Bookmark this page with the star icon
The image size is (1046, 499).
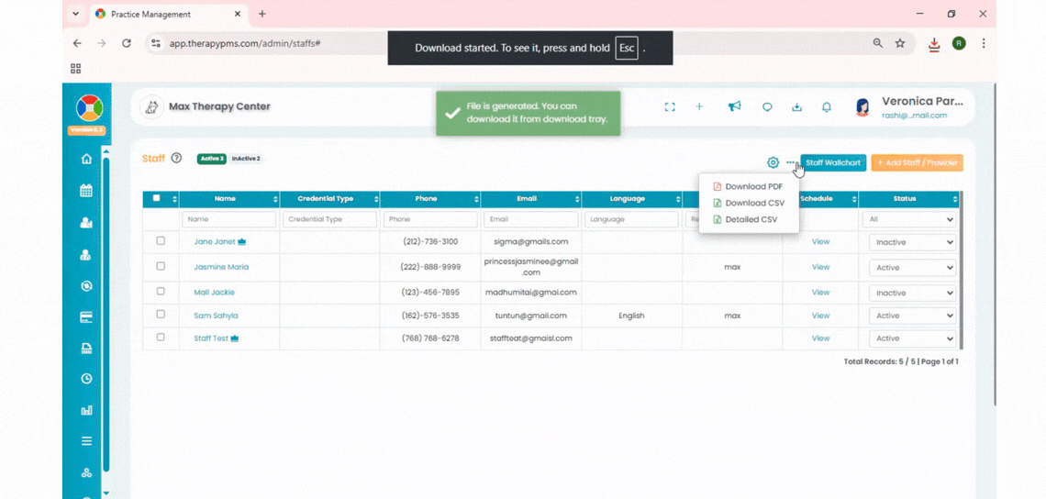click(x=900, y=43)
